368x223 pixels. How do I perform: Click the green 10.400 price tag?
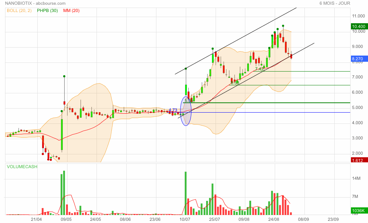[359, 27]
